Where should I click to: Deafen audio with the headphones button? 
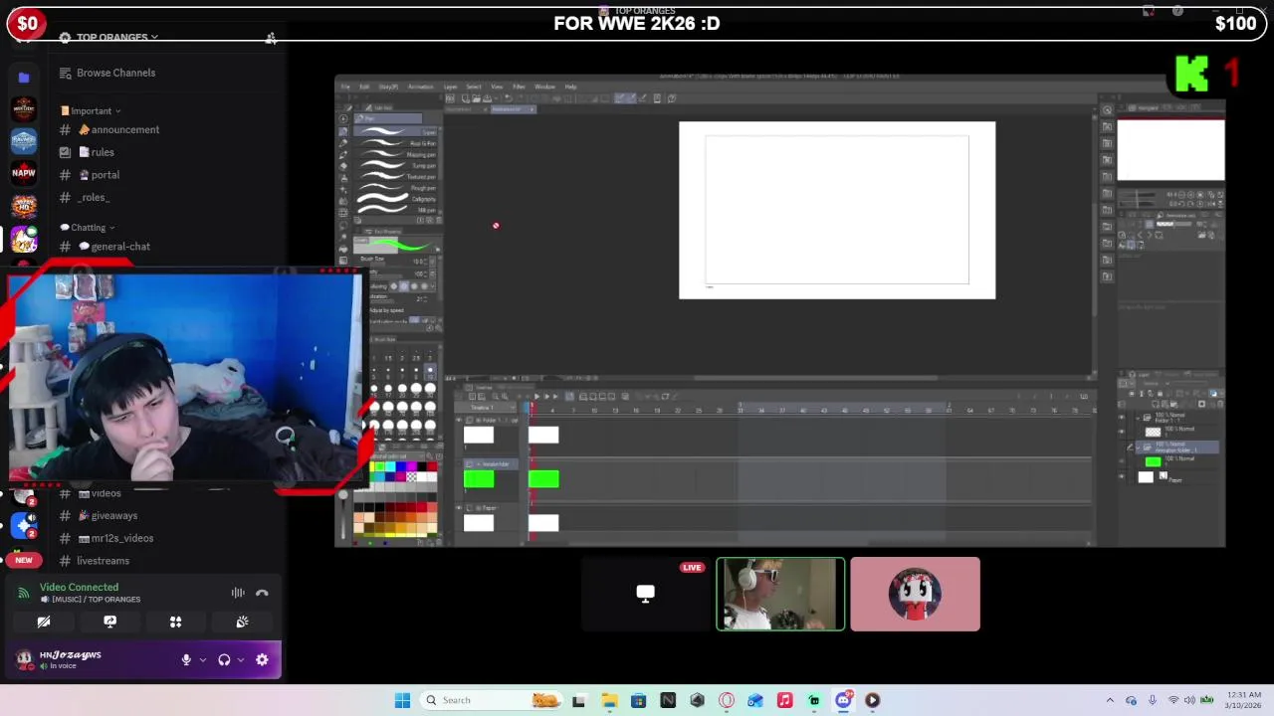pos(224,659)
